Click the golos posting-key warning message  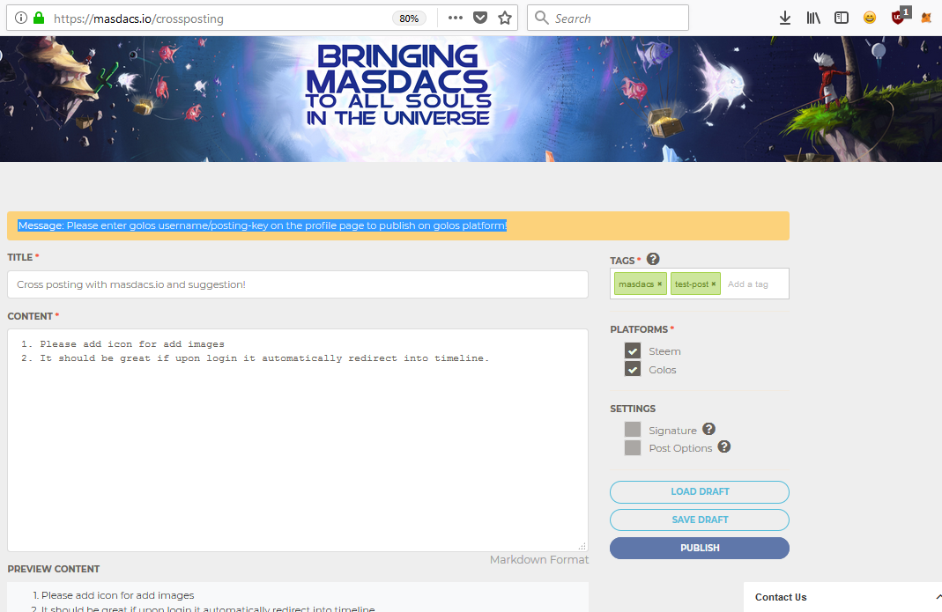[262, 225]
